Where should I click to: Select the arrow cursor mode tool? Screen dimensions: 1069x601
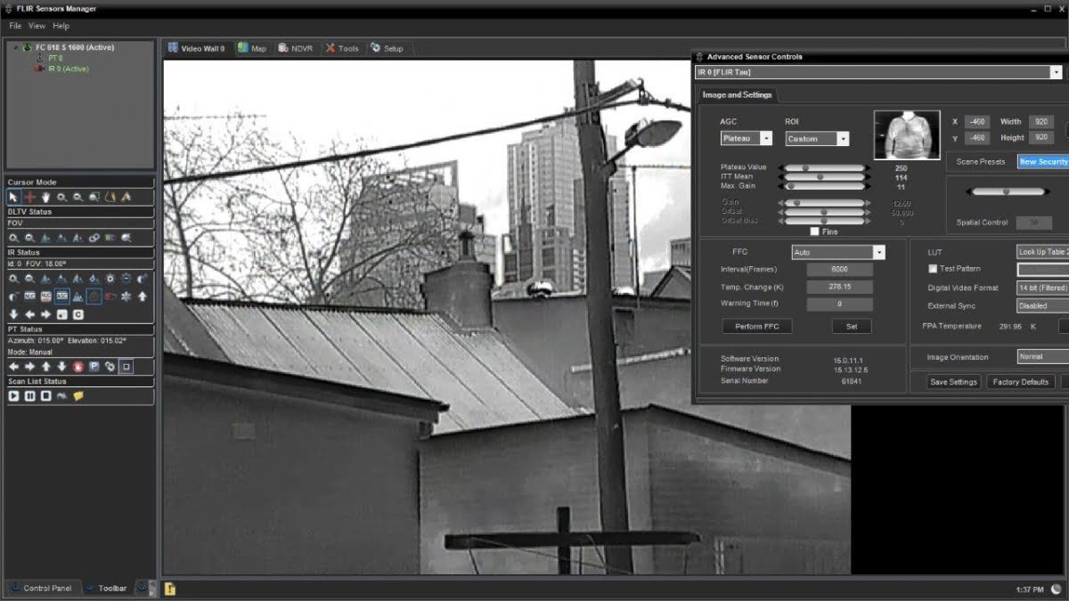pos(13,197)
